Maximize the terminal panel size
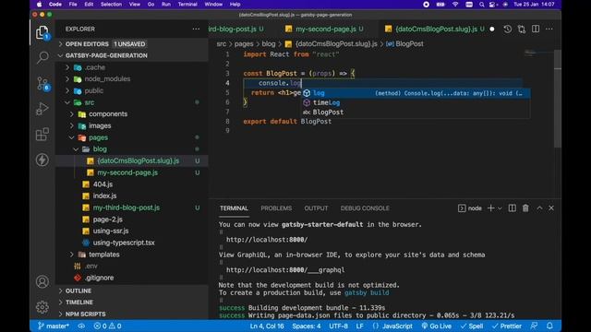Screen dimensions: 591x332 pyautogui.click(x=539, y=208)
